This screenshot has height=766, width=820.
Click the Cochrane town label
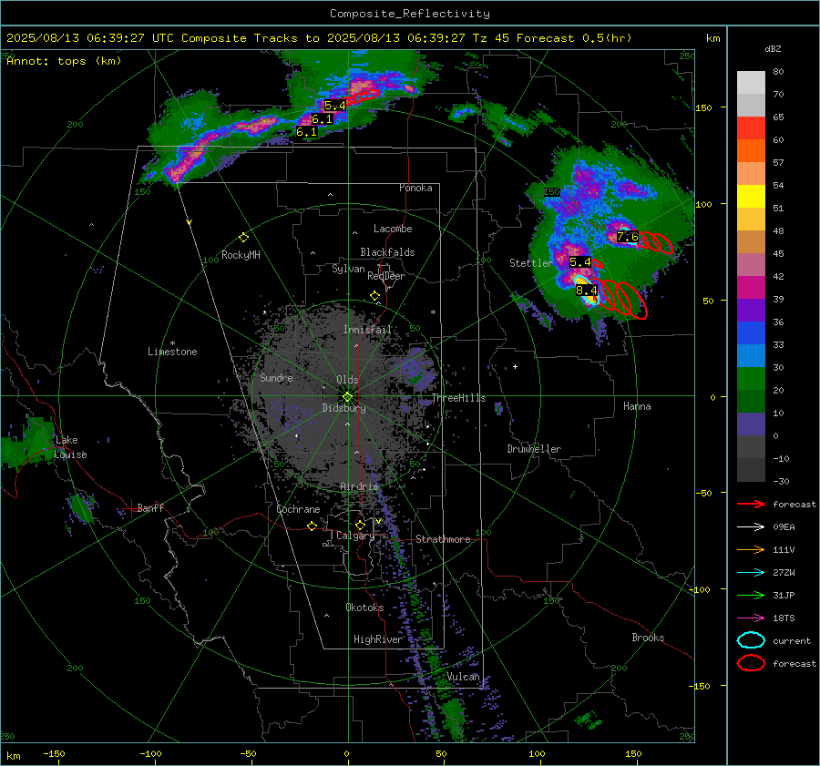tap(298, 509)
